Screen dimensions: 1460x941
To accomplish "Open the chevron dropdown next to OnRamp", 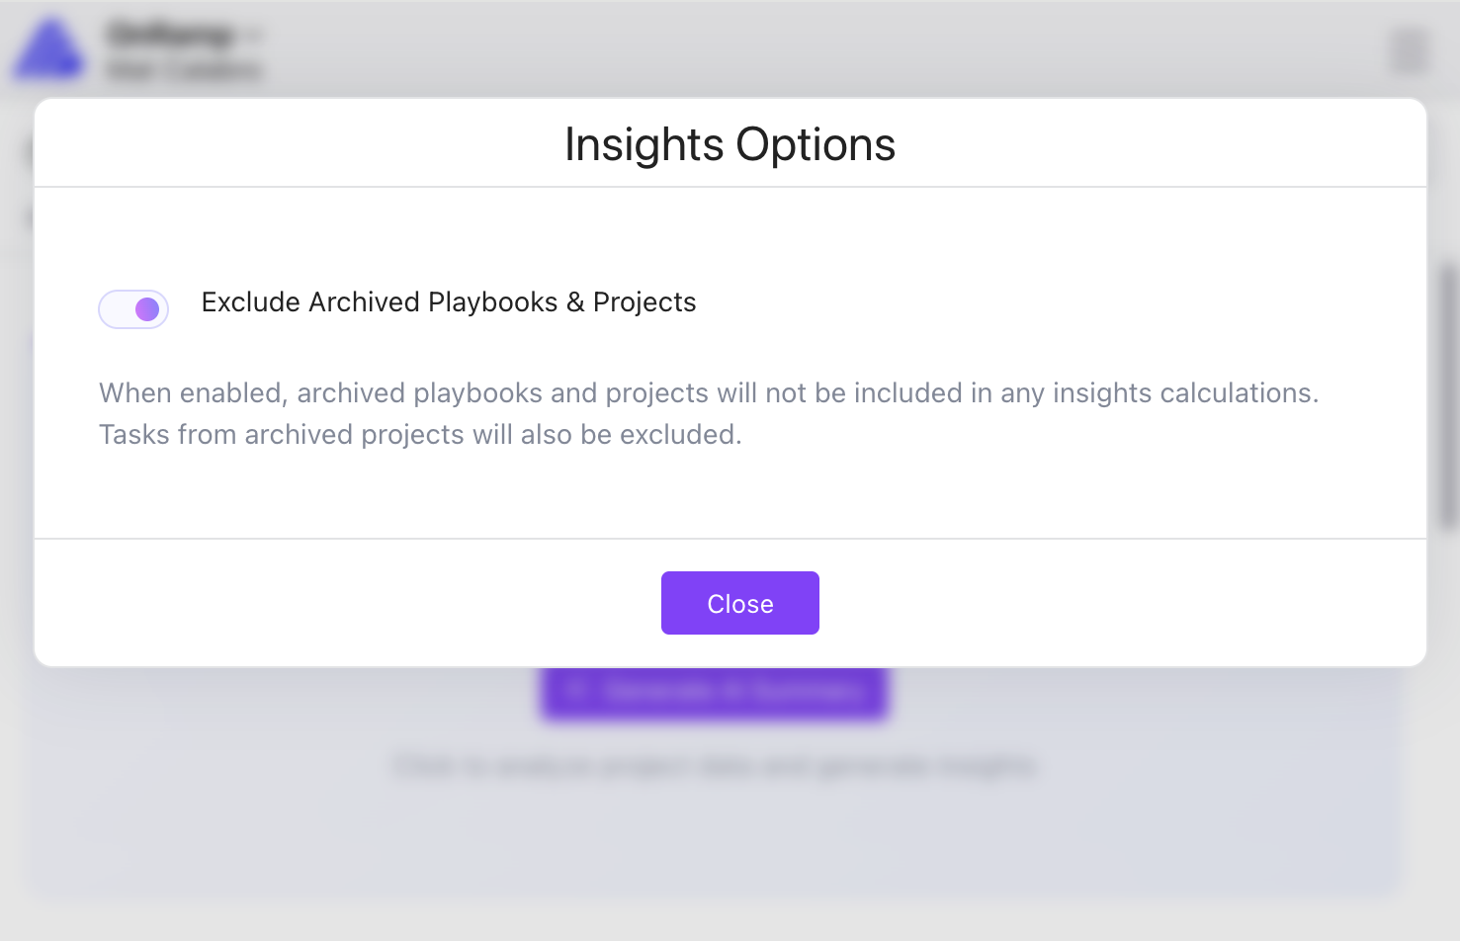I will (x=251, y=33).
